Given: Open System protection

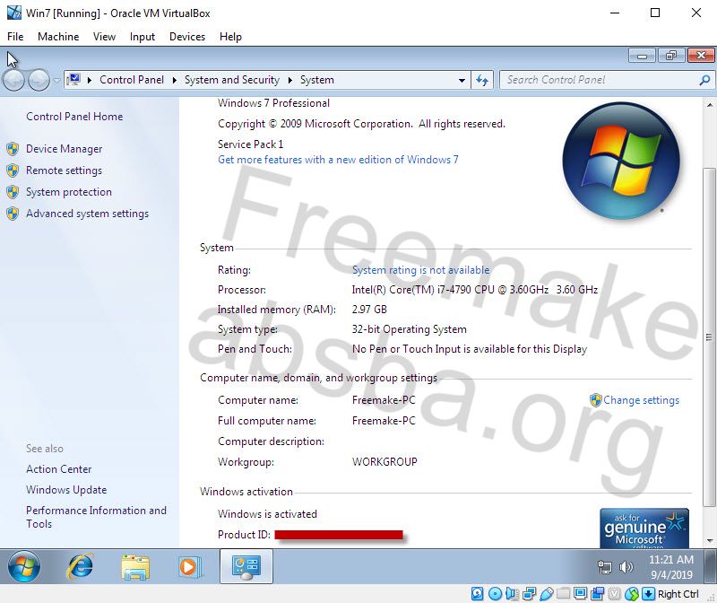Looking at the screenshot, I should (x=69, y=192).
